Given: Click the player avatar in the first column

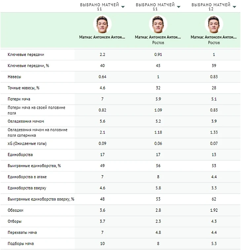Looking at the screenshot, I should [x=102, y=24].
